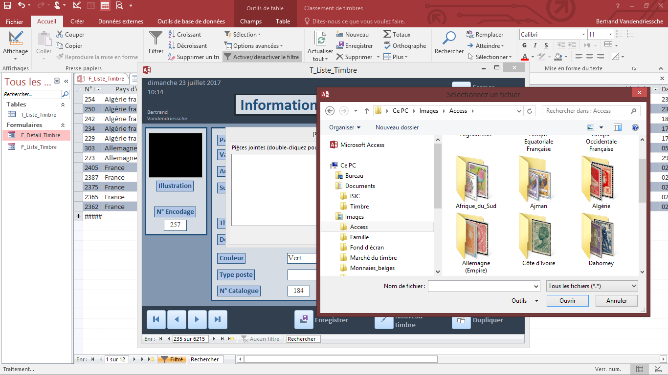
Task: Switch to the Outils de base de données tab
Action: (191, 21)
